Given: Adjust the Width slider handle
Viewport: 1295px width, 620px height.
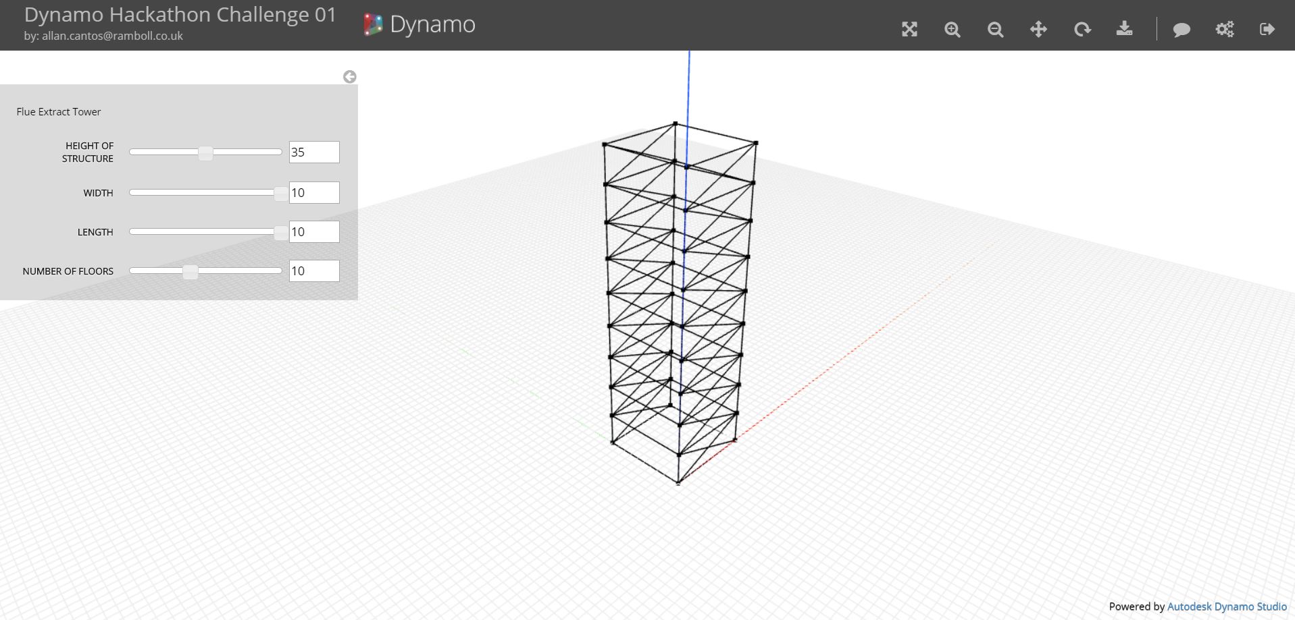Looking at the screenshot, I should click(280, 193).
